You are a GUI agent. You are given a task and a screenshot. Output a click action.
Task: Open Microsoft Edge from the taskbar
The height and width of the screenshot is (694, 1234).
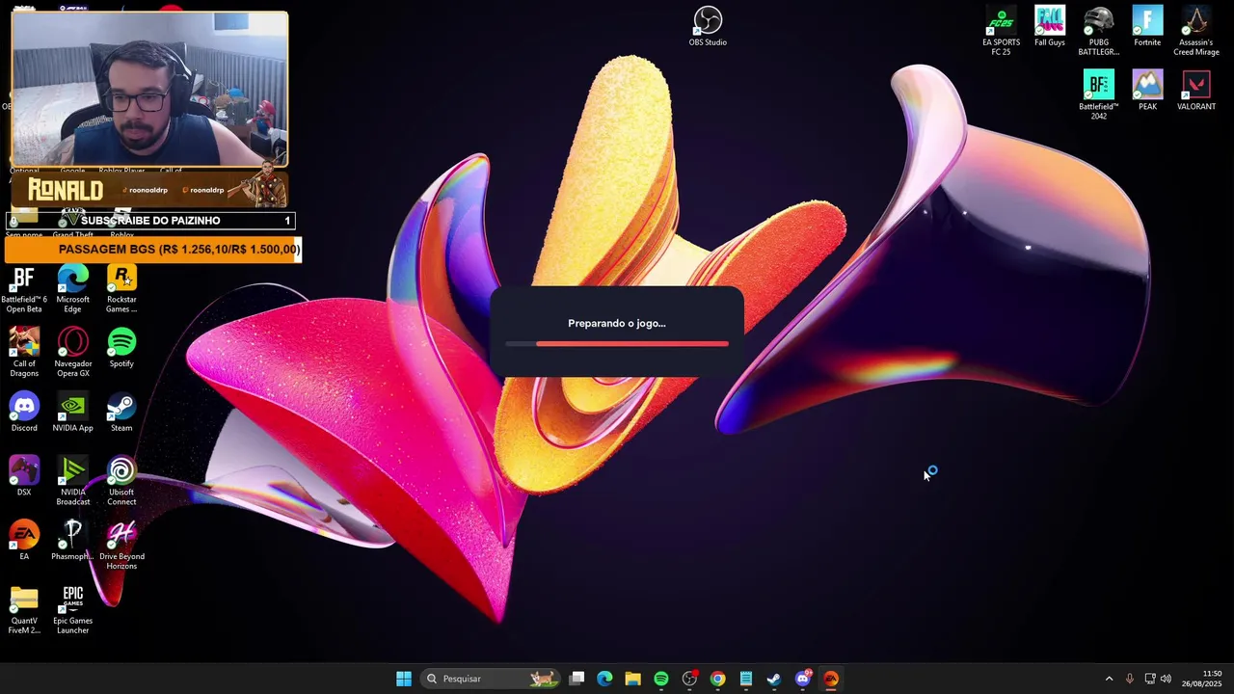coord(604,679)
